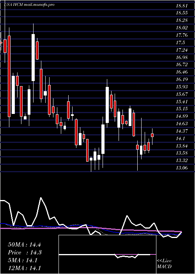The height and width of the screenshot is (274, 195).
Task: Click the 16.72 price axis label
Action: coord(182,65)
